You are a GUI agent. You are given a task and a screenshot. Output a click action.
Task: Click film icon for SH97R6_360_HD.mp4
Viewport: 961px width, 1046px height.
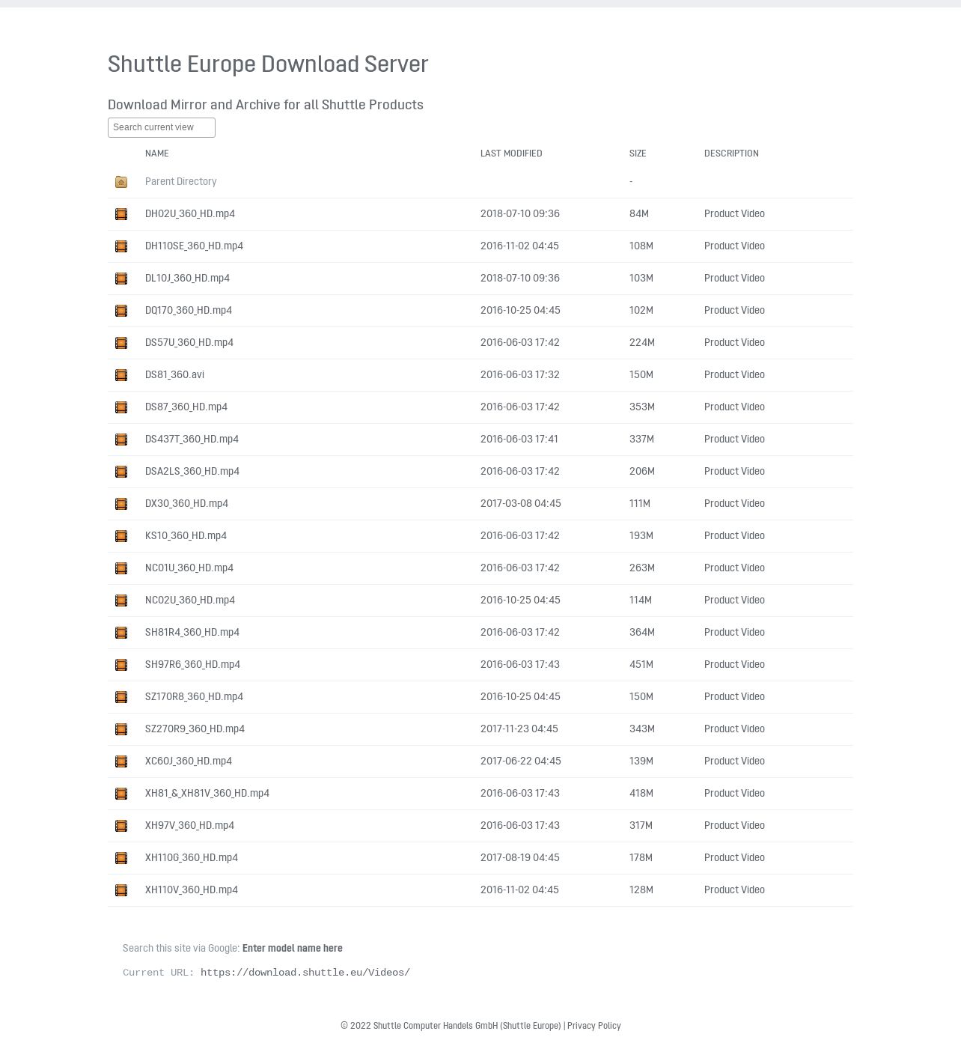(121, 665)
